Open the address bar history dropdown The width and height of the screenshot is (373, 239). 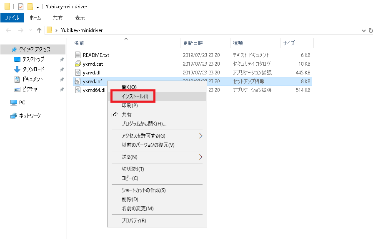pyautogui.click(x=364, y=30)
